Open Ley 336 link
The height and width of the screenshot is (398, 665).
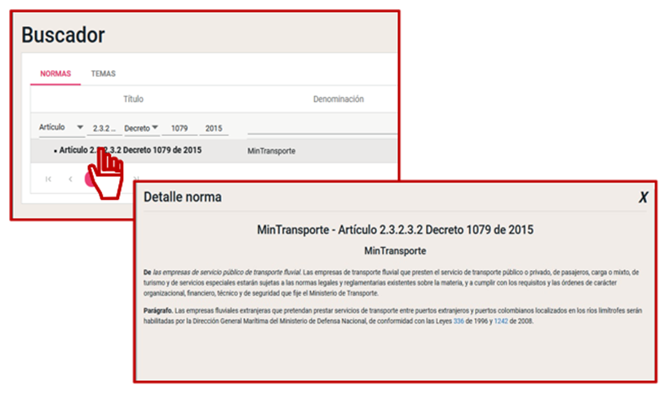click(x=459, y=321)
